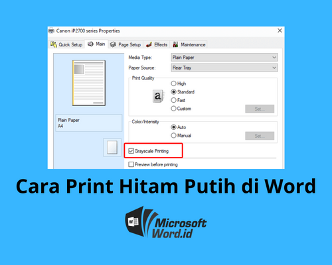
Task: Click the printer icon in title bar
Action: point(51,30)
